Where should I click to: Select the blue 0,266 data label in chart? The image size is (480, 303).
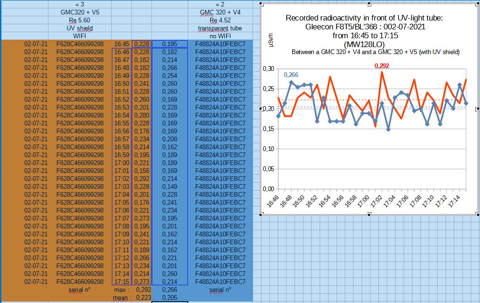291,75
